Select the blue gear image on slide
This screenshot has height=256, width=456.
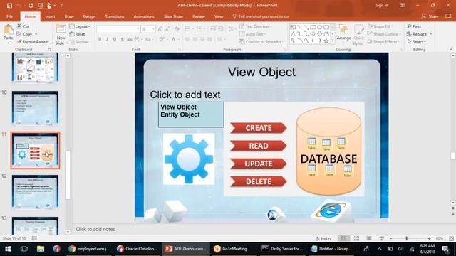(189, 159)
